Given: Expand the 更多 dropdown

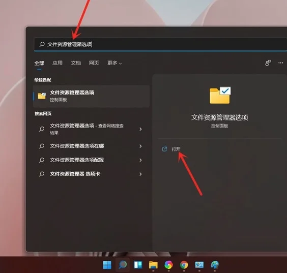Looking at the screenshot, I should (x=114, y=63).
